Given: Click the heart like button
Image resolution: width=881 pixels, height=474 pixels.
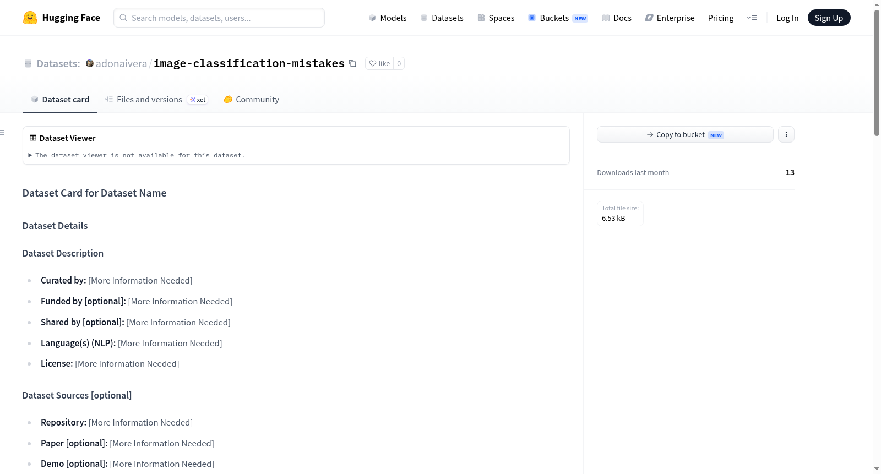Looking at the screenshot, I should [x=379, y=63].
